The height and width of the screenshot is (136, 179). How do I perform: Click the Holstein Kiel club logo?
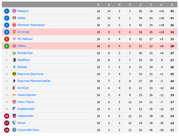pyautogui.click(x=14, y=130)
